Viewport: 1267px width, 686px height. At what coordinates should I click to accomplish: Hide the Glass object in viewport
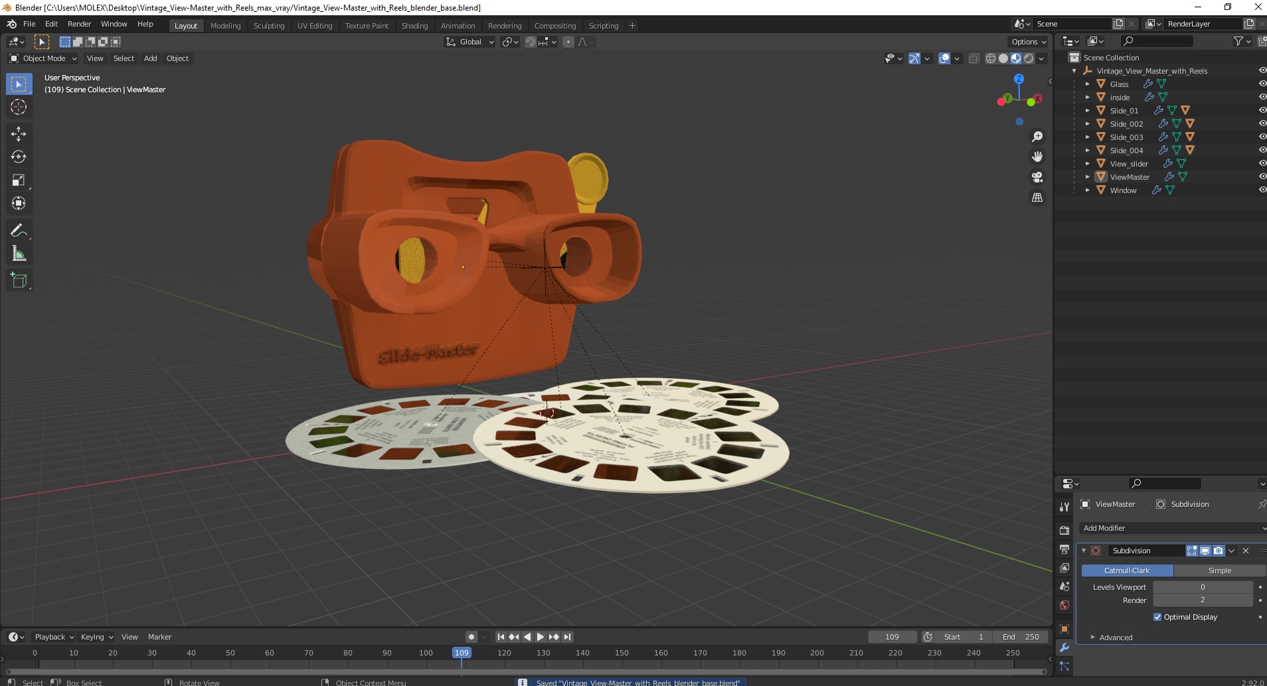(x=1262, y=84)
